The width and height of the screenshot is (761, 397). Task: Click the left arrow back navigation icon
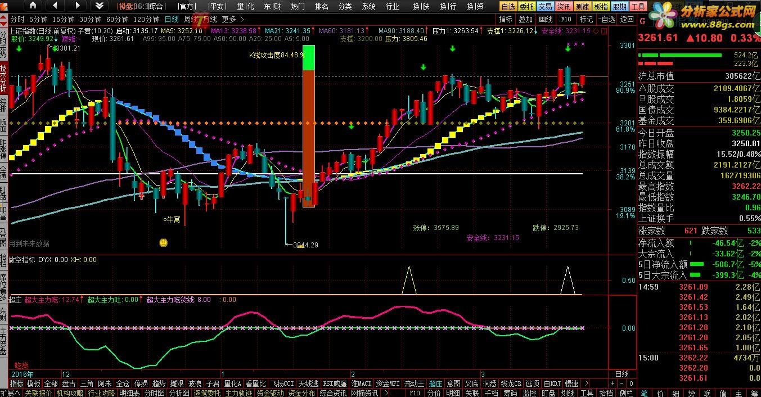(x=55, y=6)
